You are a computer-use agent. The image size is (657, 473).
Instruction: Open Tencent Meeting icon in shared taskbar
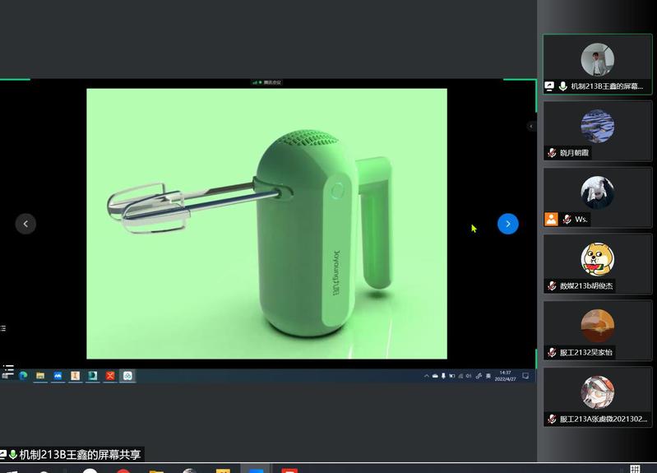tap(127, 376)
